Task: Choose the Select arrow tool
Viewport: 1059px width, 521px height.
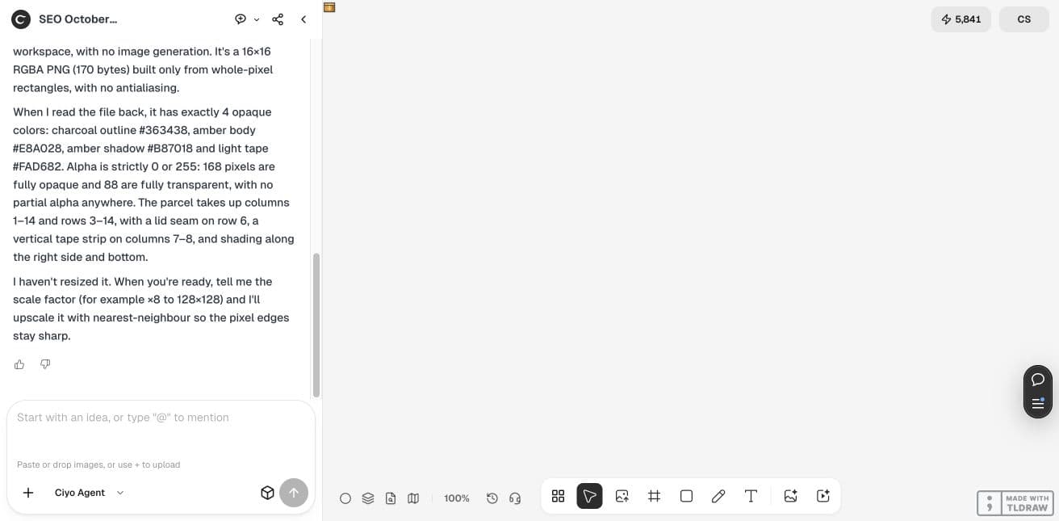Action: [x=590, y=496]
